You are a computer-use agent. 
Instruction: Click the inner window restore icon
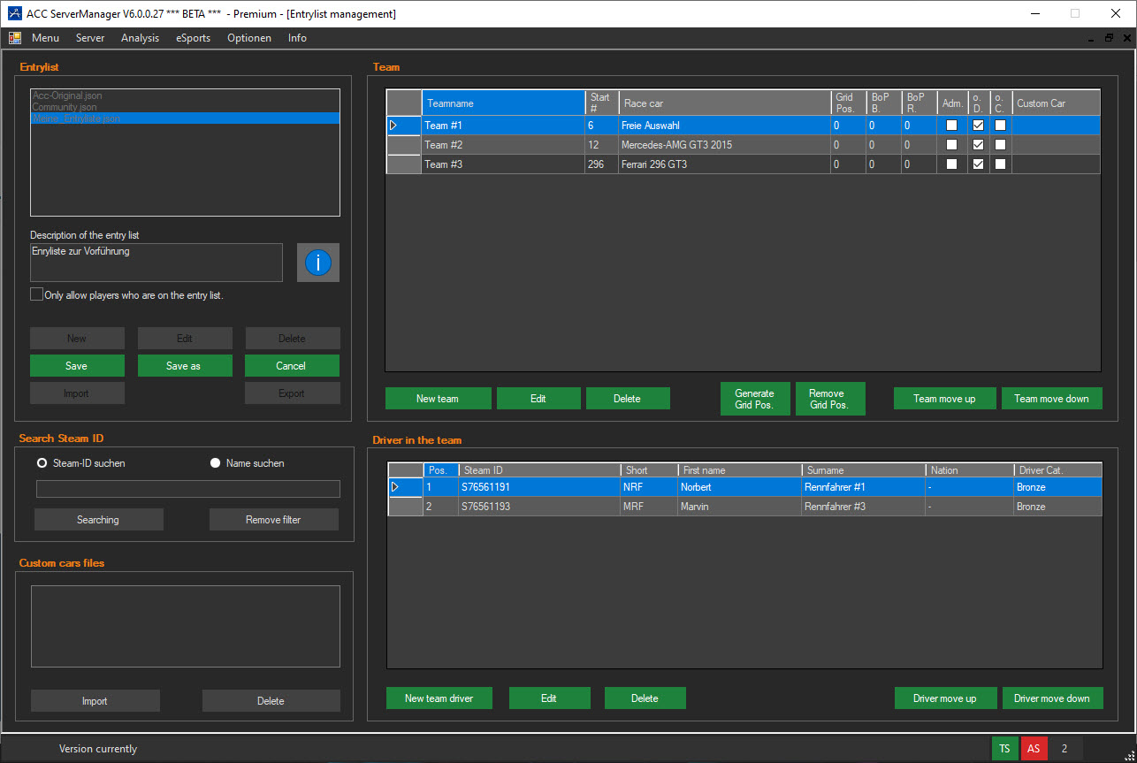(x=1109, y=38)
